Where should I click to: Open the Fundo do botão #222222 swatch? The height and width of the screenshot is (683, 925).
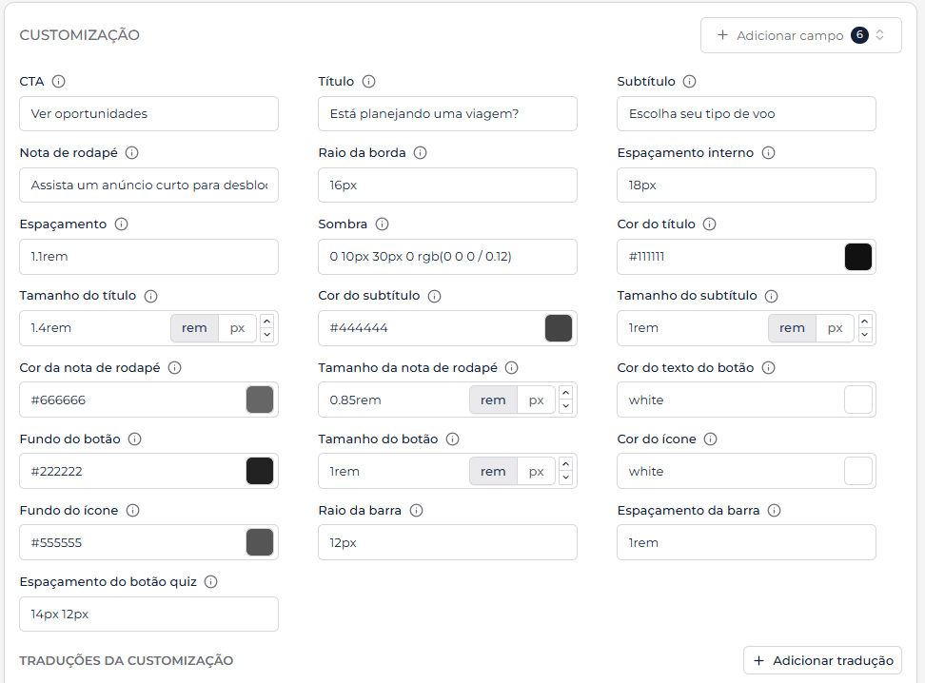[x=260, y=471]
